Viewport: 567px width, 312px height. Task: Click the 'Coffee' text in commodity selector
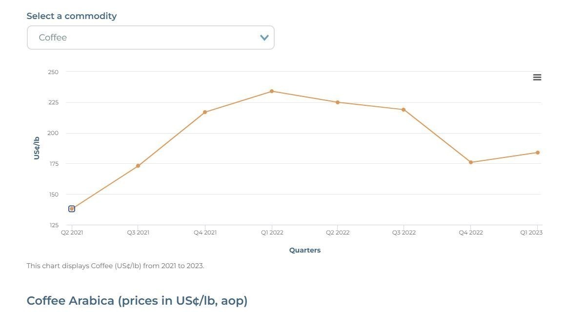tap(53, 38)
